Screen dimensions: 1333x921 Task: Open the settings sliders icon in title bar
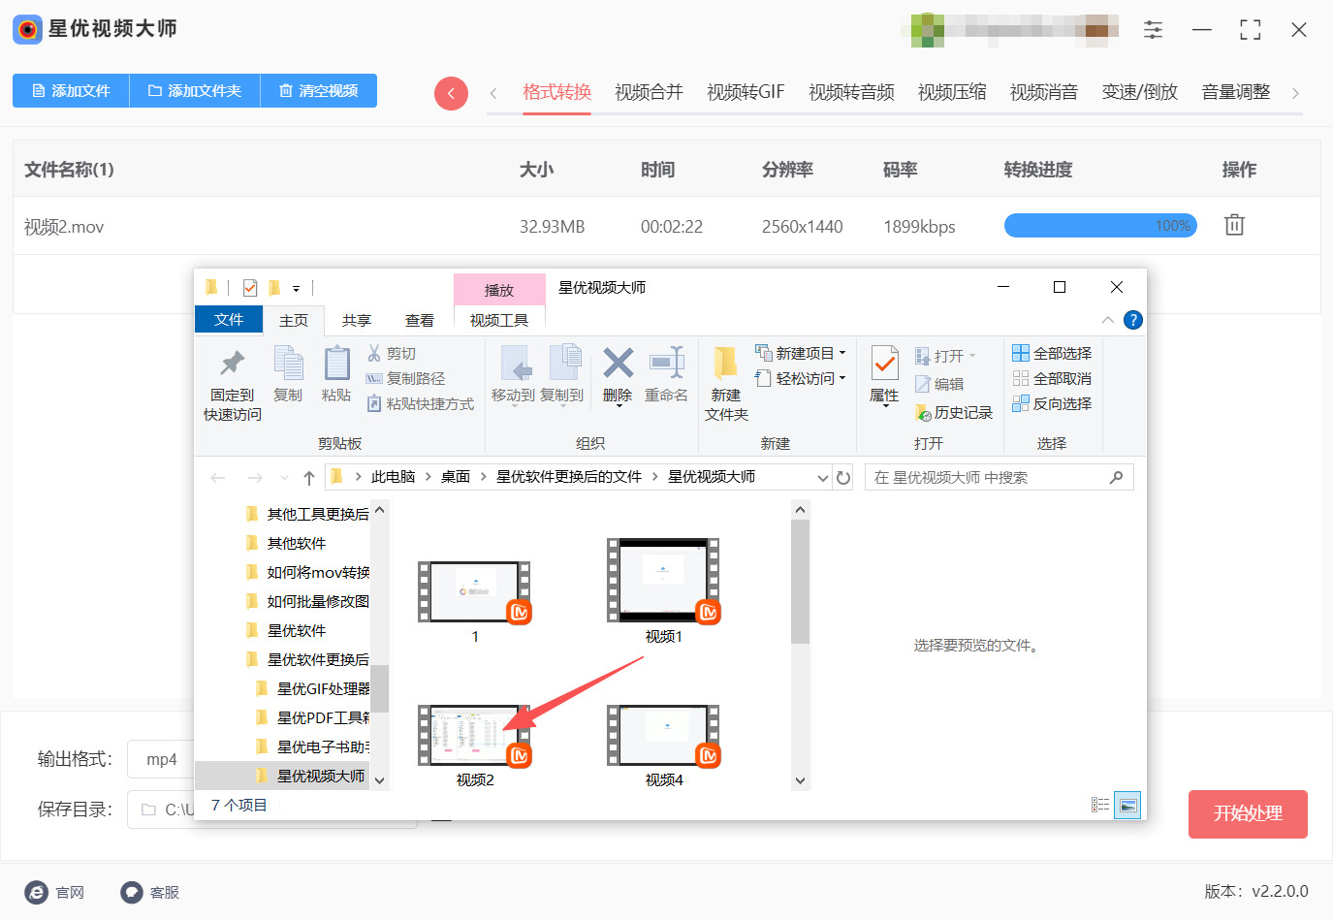click(x=1153, y=30)
